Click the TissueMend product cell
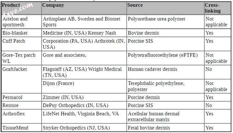The image size is (233, 133). point(21,128)
